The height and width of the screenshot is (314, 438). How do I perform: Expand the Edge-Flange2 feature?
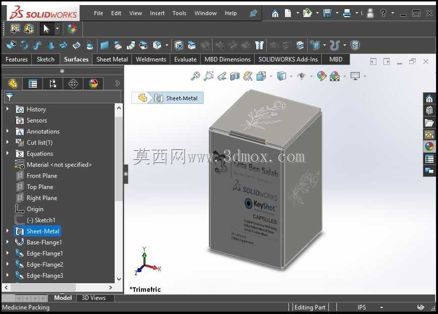[x=8, y=264]
